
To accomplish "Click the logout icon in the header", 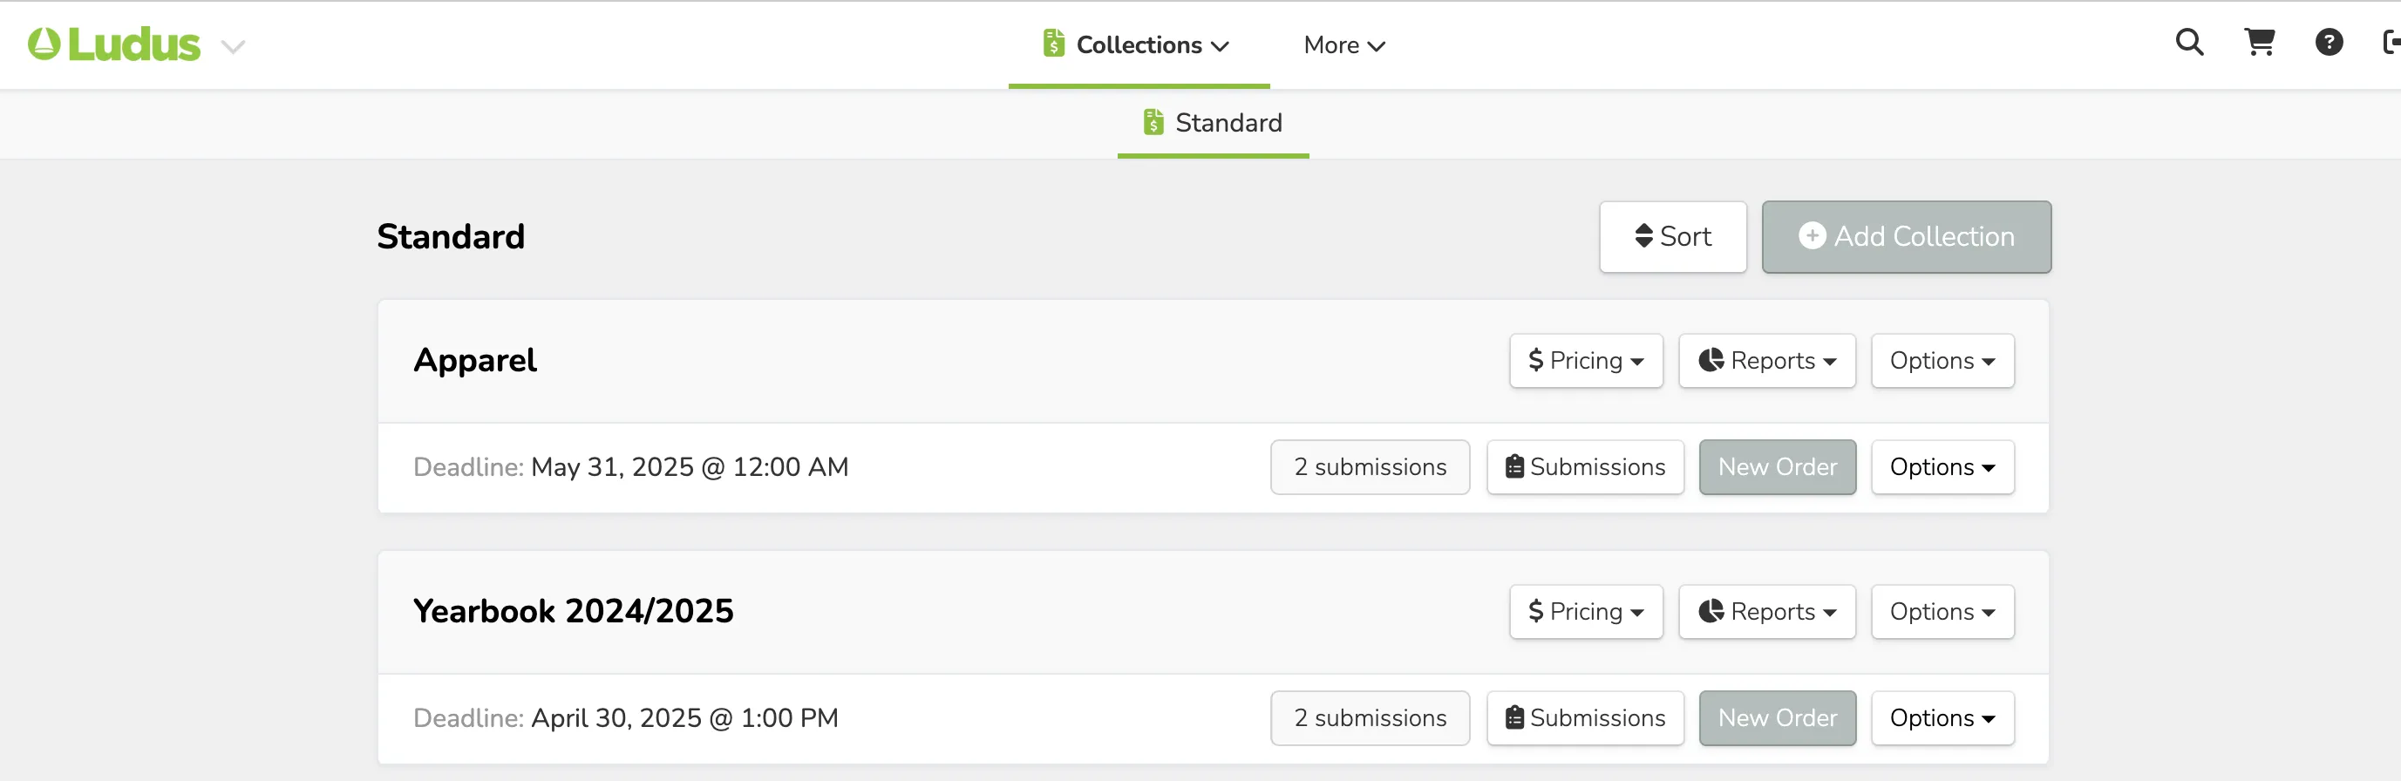I will [x=2391, y=42].
